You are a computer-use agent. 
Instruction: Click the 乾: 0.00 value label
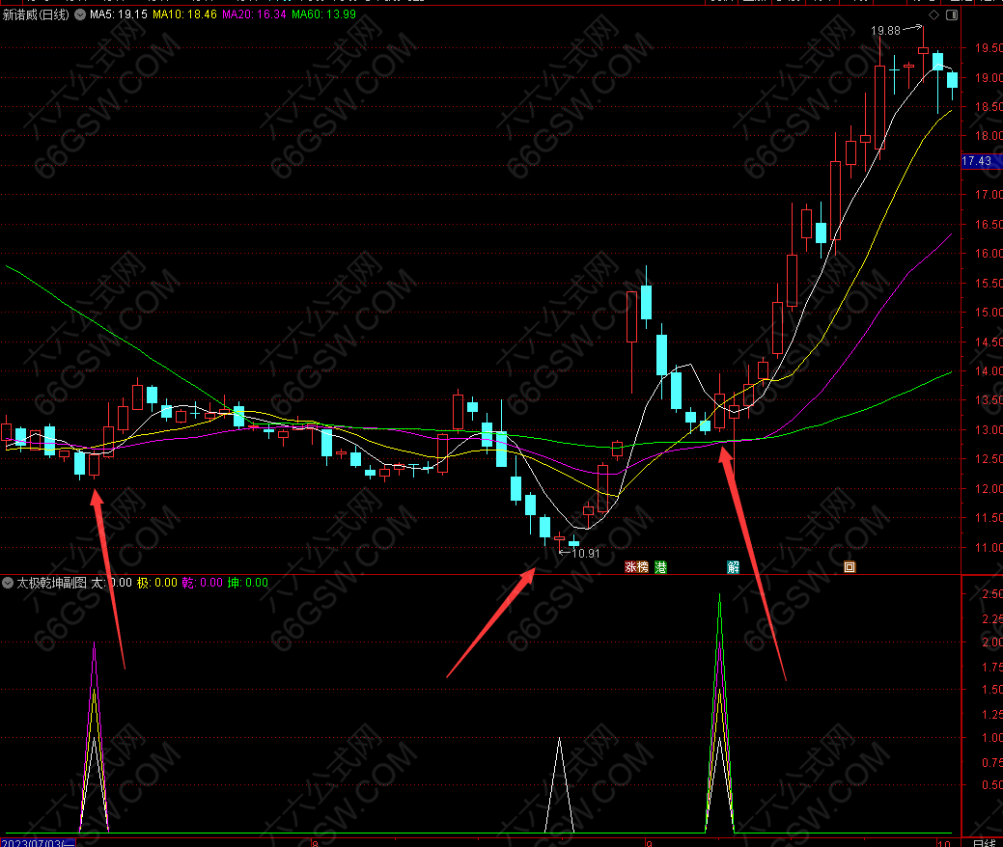(x=202, y=583)
